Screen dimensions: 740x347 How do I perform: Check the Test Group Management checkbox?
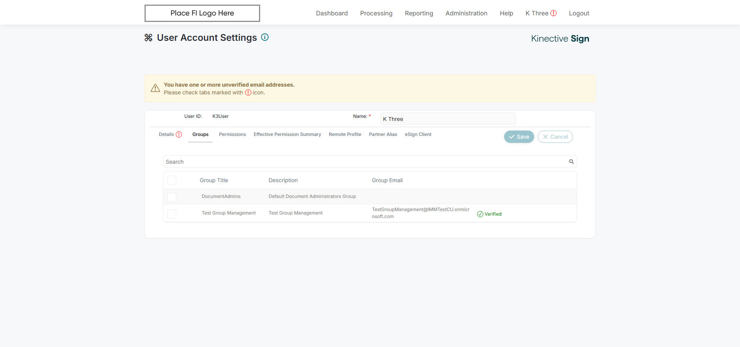172,214
